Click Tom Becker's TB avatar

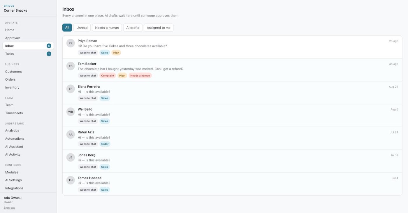(x=71, y=66)
